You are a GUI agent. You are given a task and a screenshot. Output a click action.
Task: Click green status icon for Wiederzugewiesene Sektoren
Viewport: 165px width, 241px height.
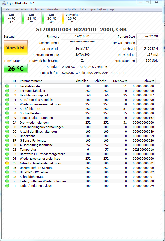pyautogui.click(x=7, y=104)
